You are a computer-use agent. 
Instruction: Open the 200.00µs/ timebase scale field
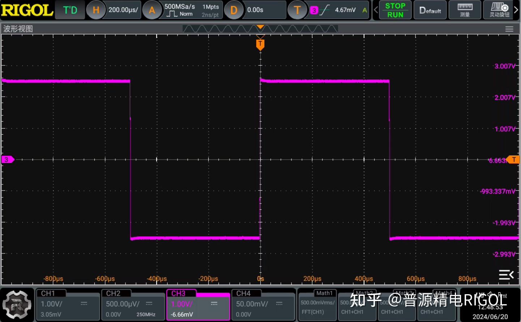pyautogui.click(x=123, y=10)
